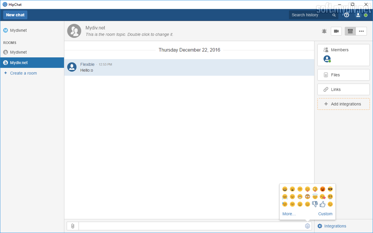Insert the straight-mouth neutral face emoji
This screenshot has height=233, width=373.
(308, 204)
